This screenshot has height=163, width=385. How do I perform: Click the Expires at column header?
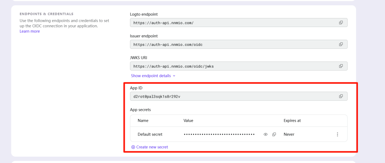click(x=292, y=121)
